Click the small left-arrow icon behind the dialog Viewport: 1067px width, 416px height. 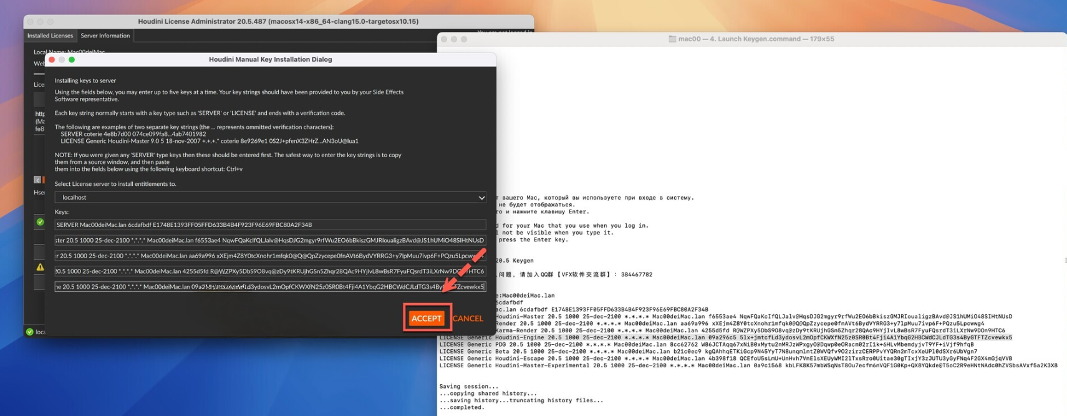click(37, 180)
